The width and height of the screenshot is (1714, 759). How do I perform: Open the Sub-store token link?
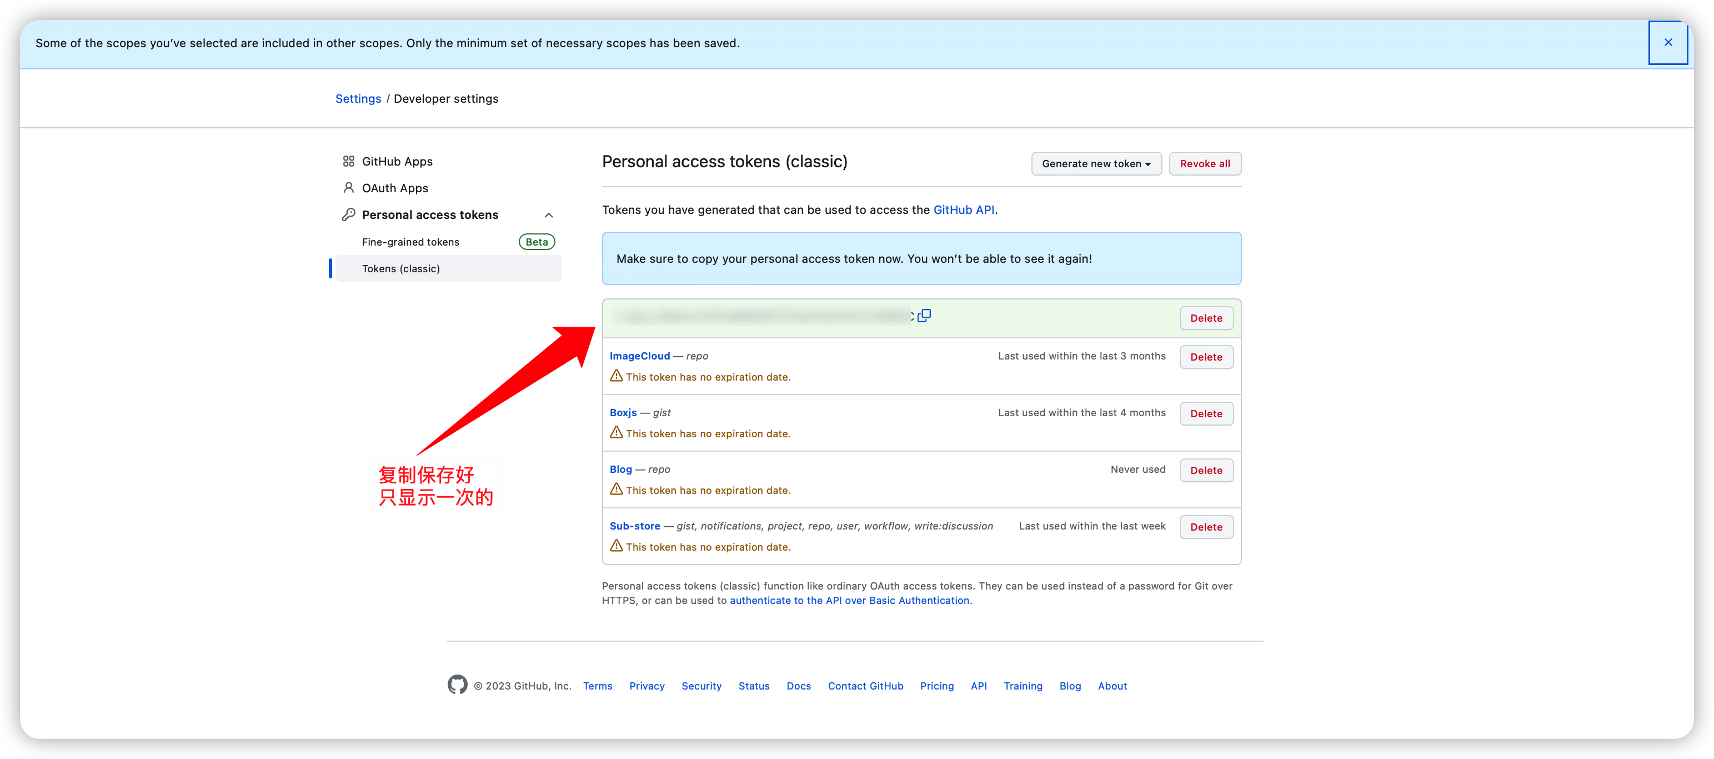tap(635, 525)
